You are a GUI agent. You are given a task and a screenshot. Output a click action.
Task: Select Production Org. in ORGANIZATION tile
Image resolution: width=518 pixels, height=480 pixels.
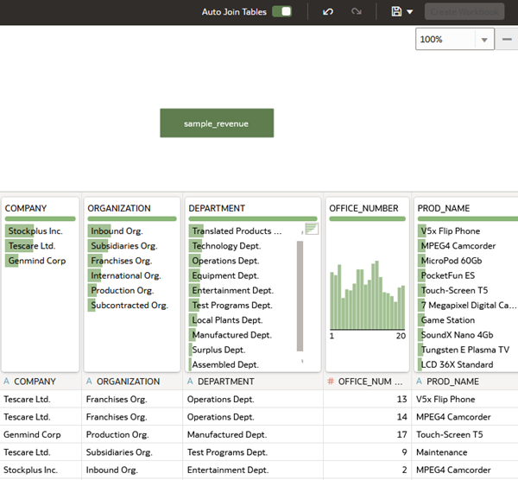tap(123, 290)
